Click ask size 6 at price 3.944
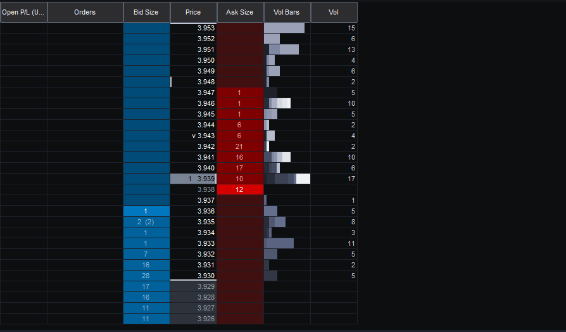The width and height of the screenshot is (566, 332). (x=241, y=125)
